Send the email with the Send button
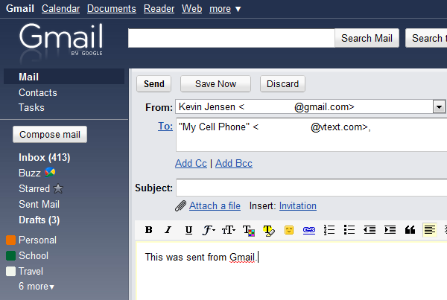Screen dimensions: 447x300 154,84
